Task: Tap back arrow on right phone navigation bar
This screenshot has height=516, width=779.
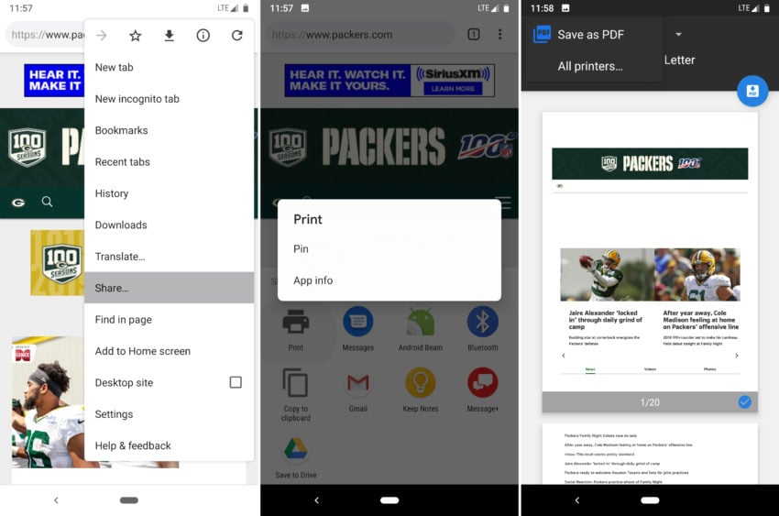Action: pos(576,500)
